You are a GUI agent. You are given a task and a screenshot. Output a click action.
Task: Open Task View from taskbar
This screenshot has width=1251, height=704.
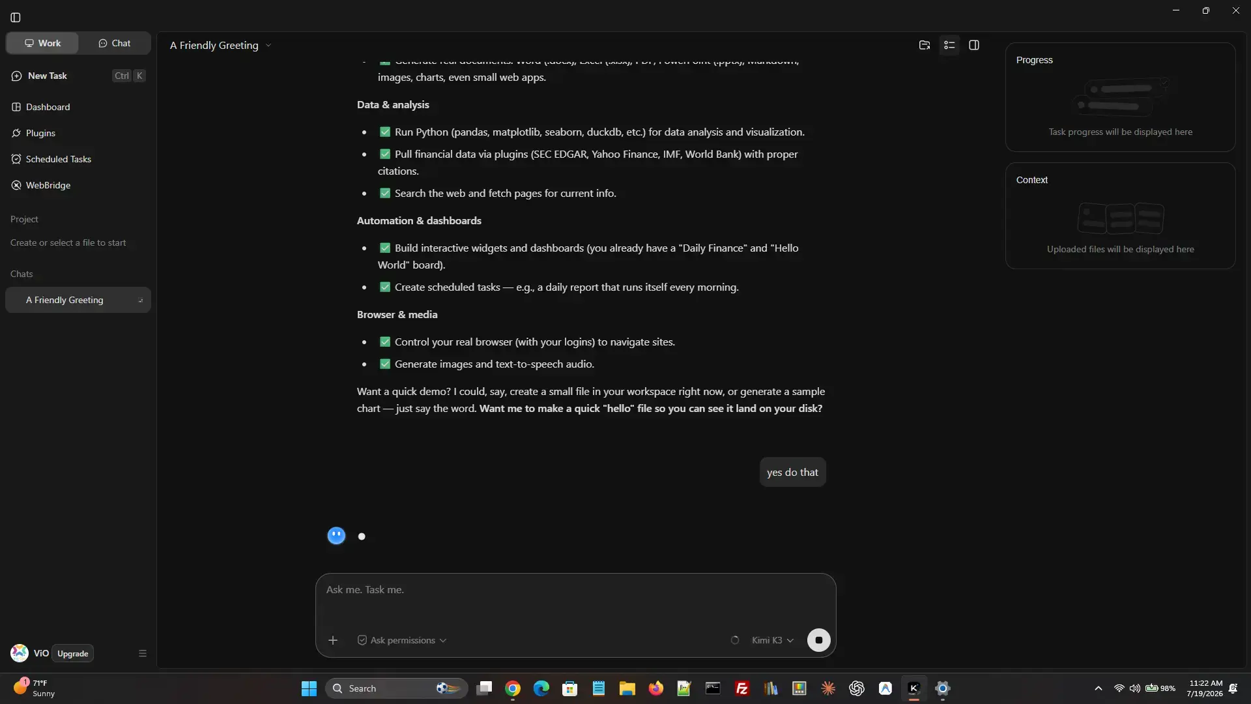(484, 688)
